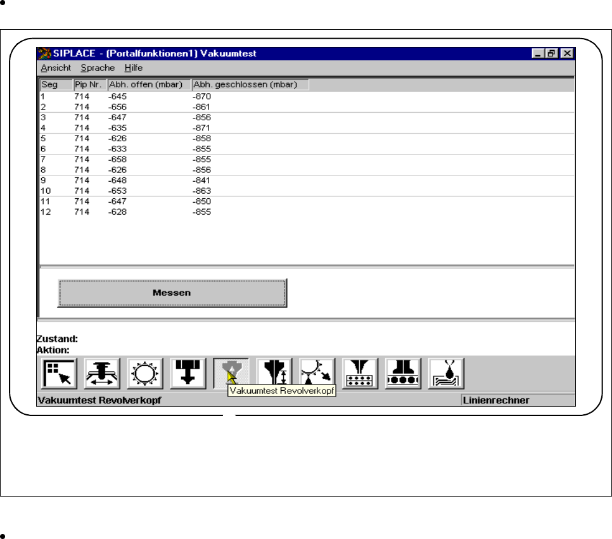Select segment 9 row in the table

click(x=307, y=181)
